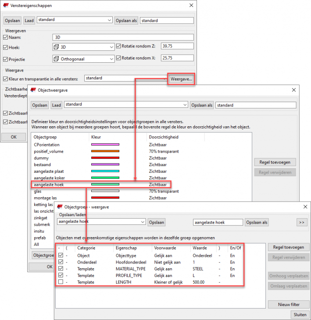Click the Tekla logo icon in the Objectweergave title bar
Screen dimensions: 311x320
tap(33, 90)
